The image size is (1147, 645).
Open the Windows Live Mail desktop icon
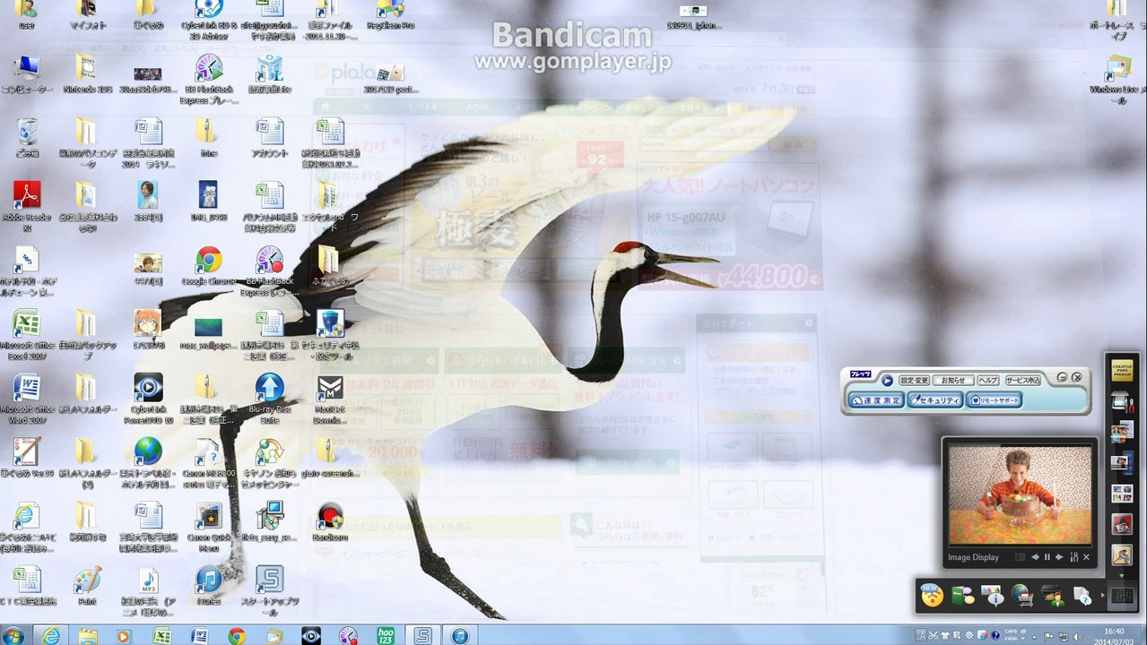(x=1118, y=80)
